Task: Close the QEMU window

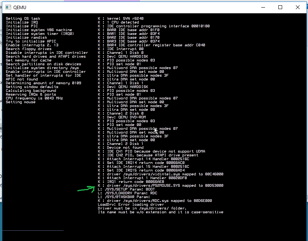Action: click(x=298, y=7)
